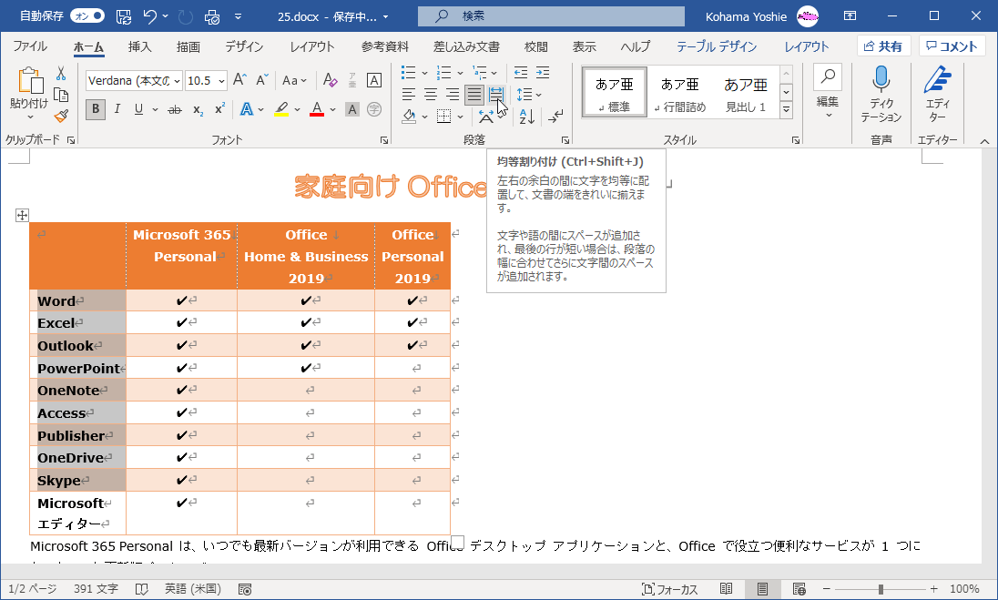
Task: Click the Copy icon in the clipboard group
Action: (x=61, y=95)
